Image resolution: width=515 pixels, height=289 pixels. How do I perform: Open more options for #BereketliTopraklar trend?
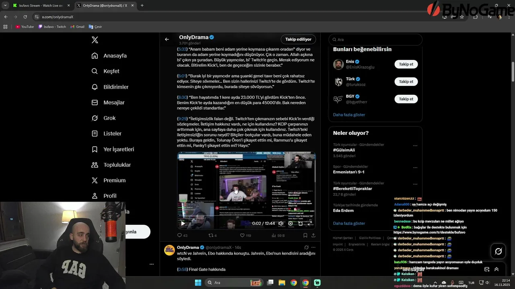[415, 184]
